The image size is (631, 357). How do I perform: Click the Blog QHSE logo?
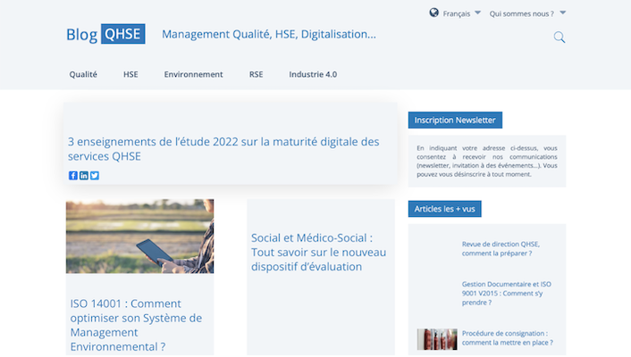105,34
